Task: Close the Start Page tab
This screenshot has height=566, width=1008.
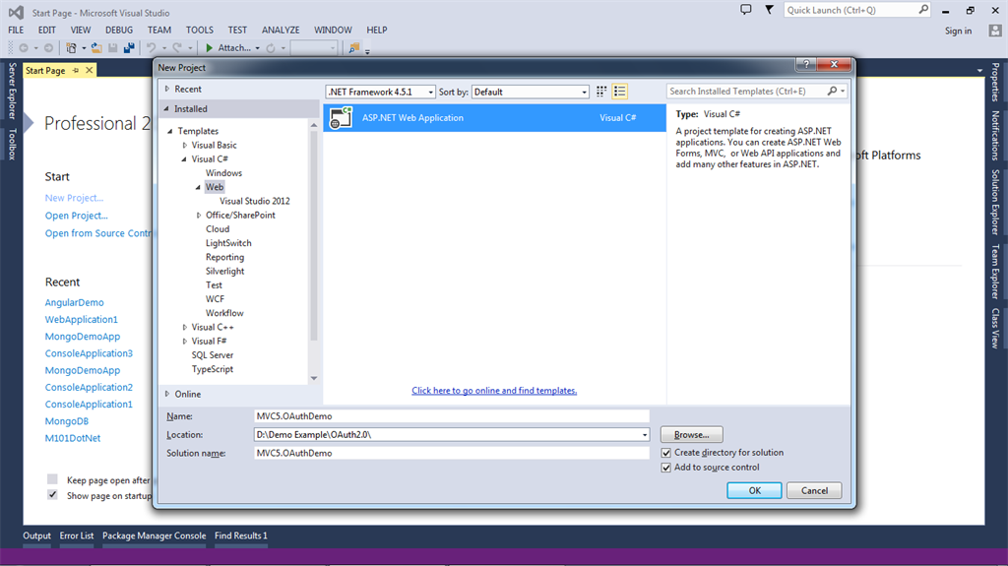Action: point(90,70)
